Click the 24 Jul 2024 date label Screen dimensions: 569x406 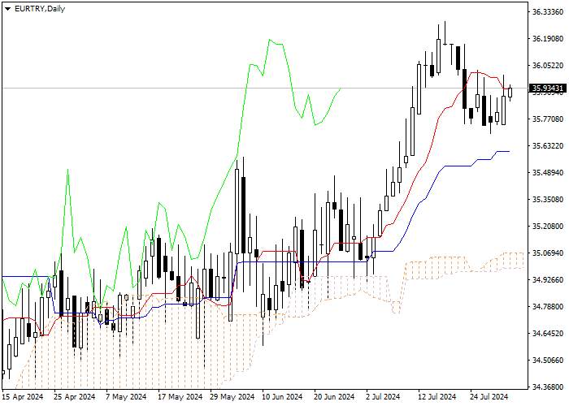[x=489, y=396]
